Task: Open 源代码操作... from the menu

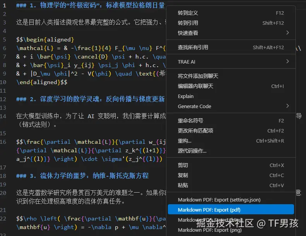Action: (231, 151)
